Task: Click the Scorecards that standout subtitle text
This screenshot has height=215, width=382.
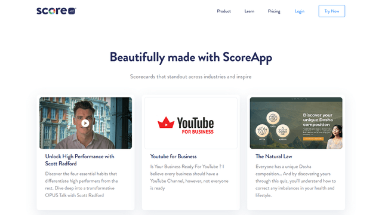Action: (x=190, y=76)
